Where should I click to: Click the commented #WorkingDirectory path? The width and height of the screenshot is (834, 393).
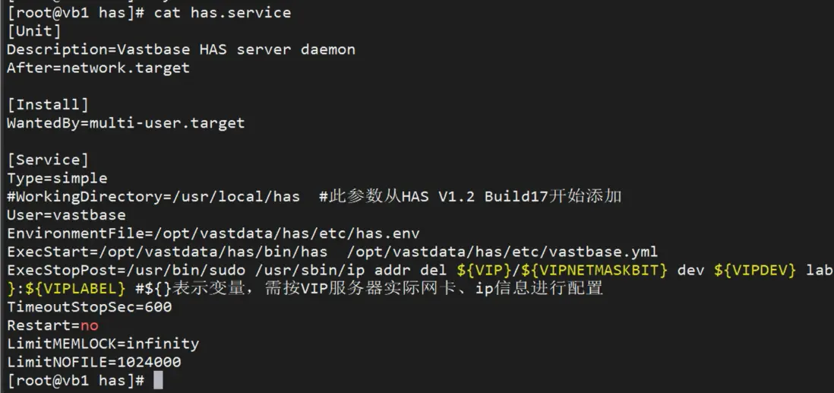tap(153, 196)
